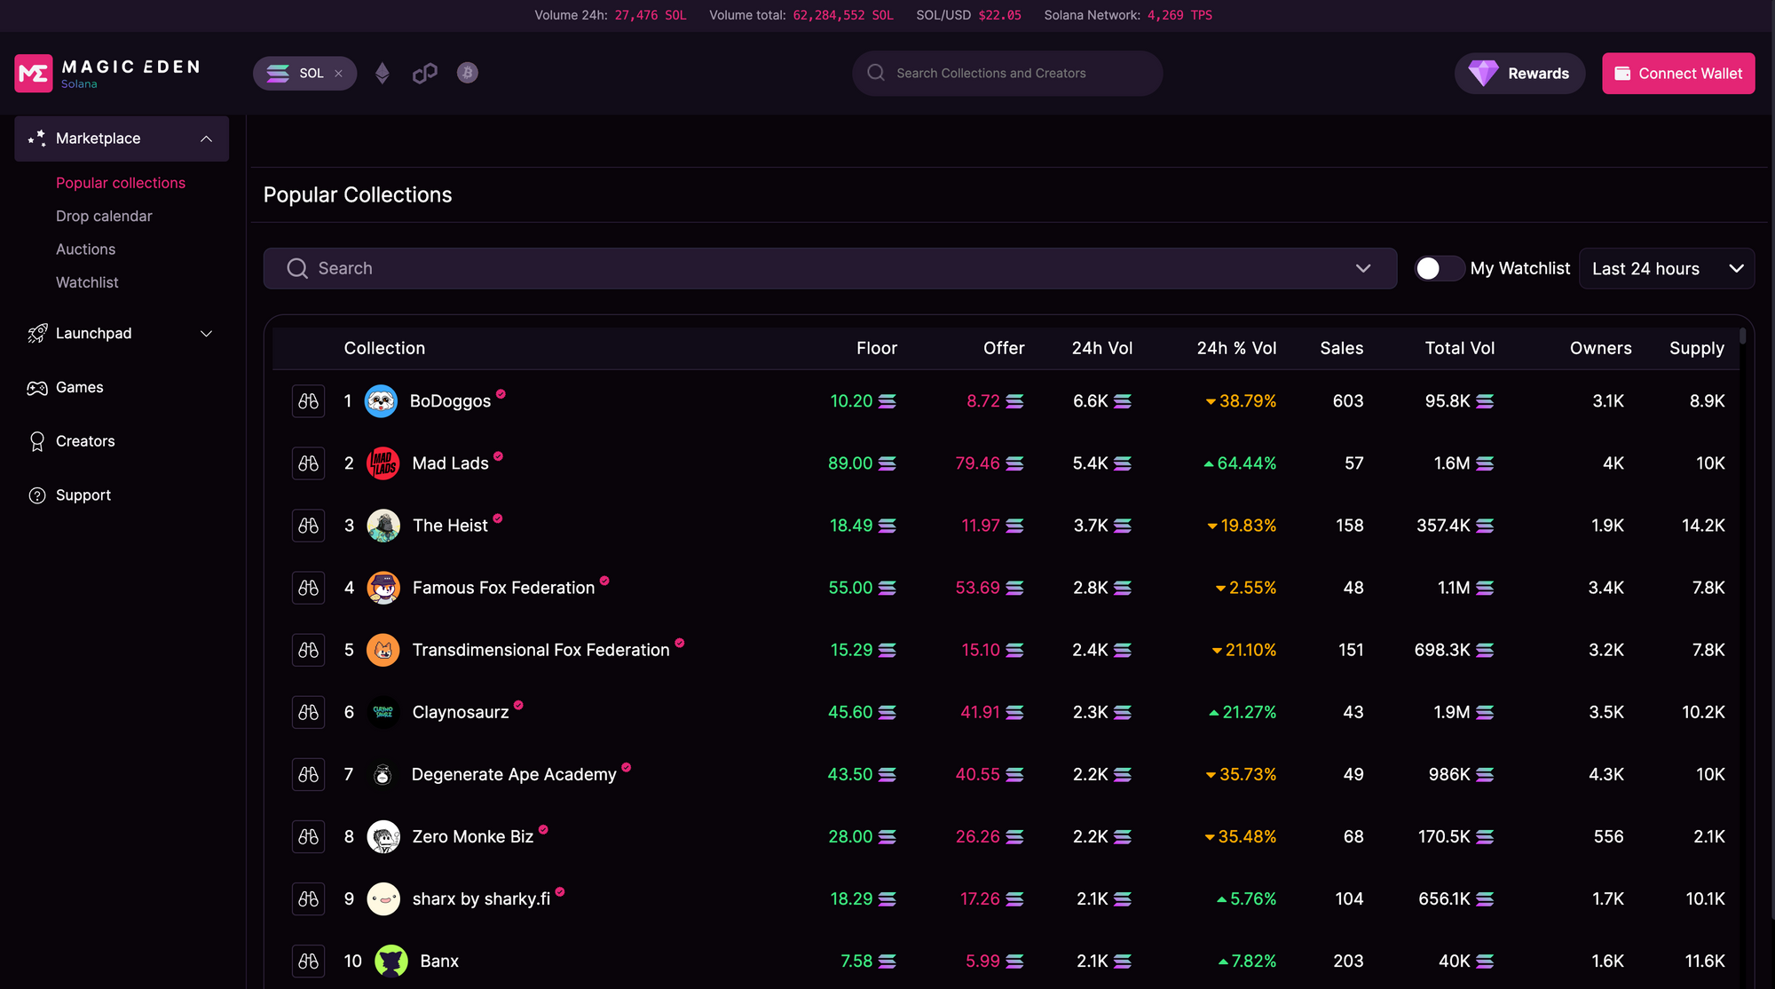The width and height of the screenshot is (1775, 989).
Task: Go to Drop calendar
Action: click(x=104, y=216)
